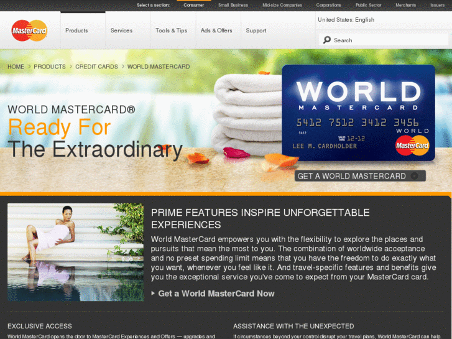Click PRIME FEATURES INSPIRE UNFORGETTABLE EXPERIENCES heading

tap(261, 218)
